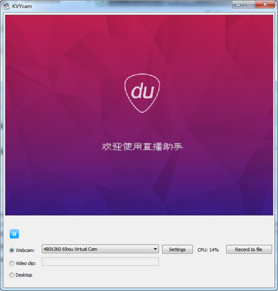Expand webcam list using the dropdown arrow
This screenshot has width=278, height=291.
[x=155, y=249]
